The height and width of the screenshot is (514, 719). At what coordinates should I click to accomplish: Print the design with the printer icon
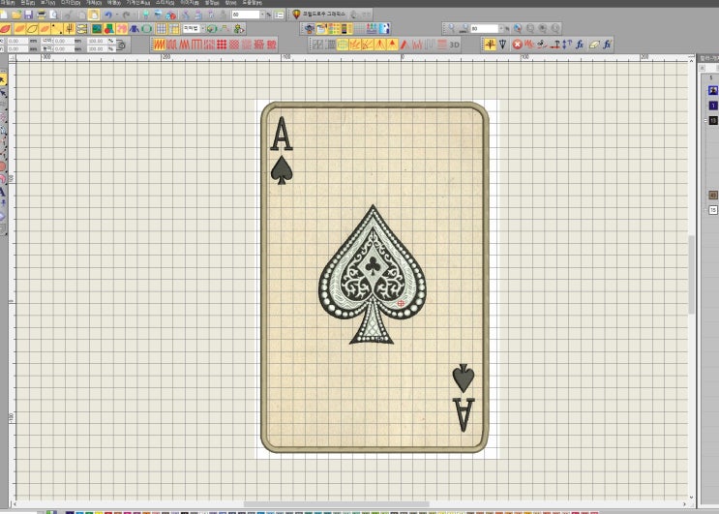[x=42, y=15]
